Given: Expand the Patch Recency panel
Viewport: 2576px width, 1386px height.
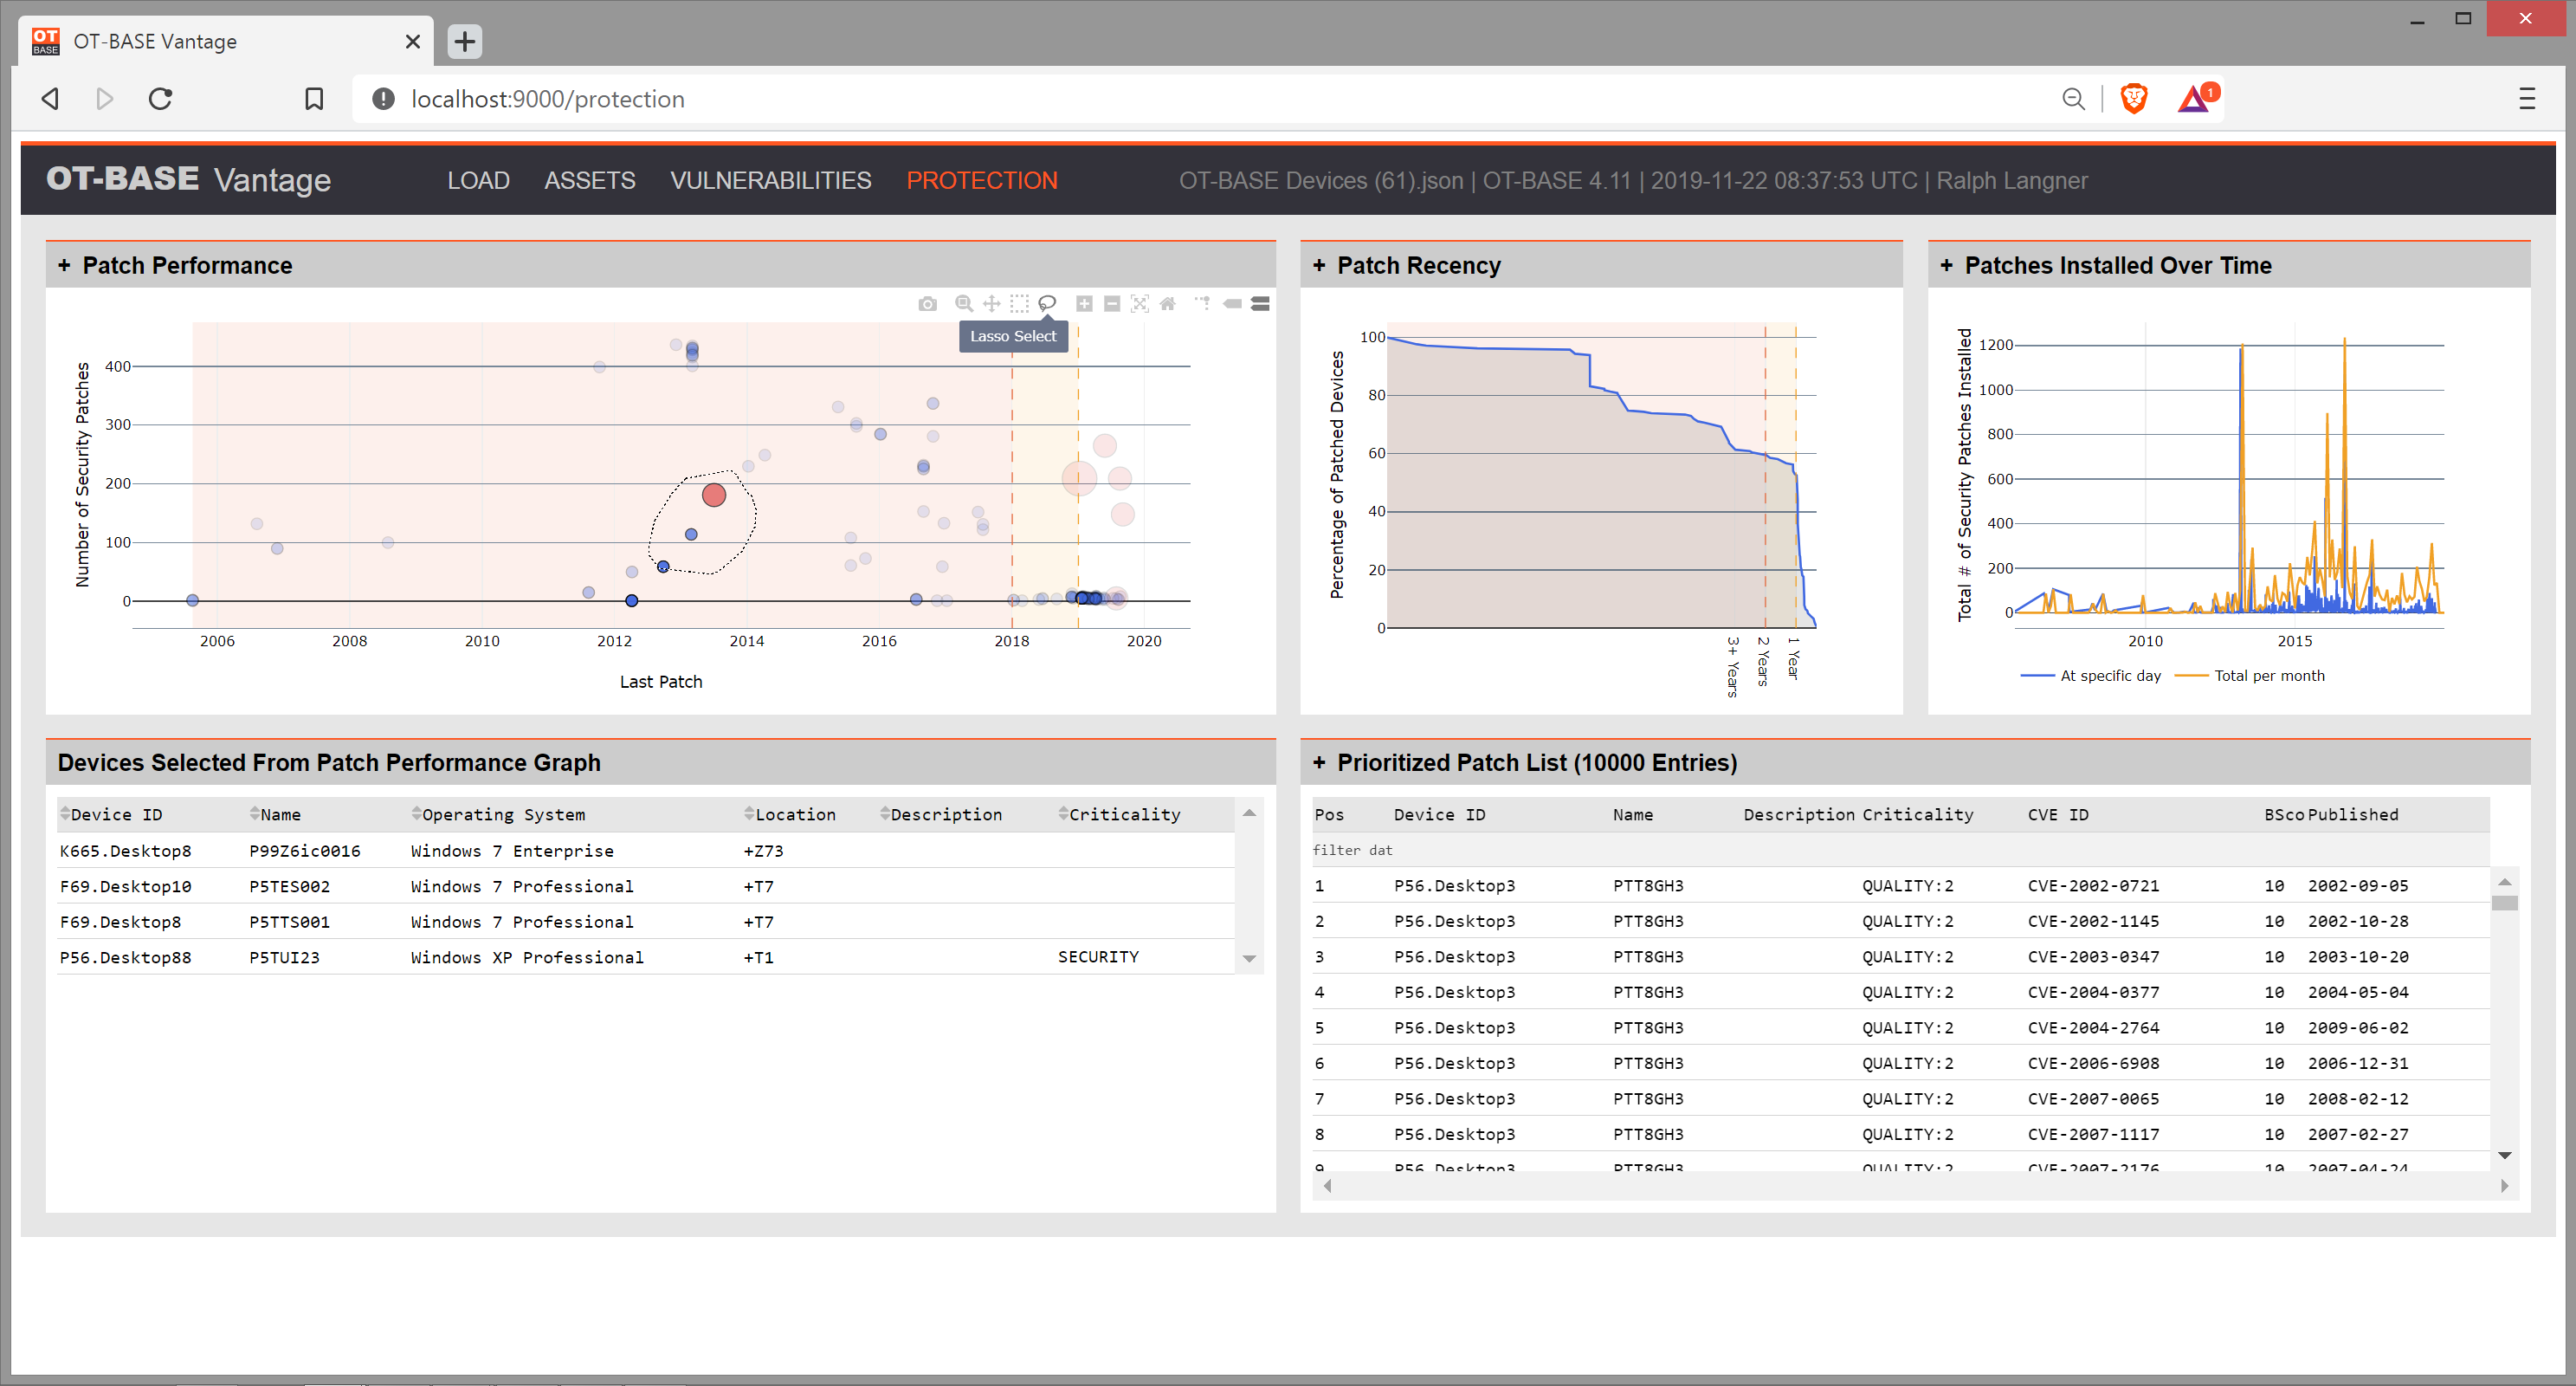Looking at the screenshot, I should point(1319,265).
